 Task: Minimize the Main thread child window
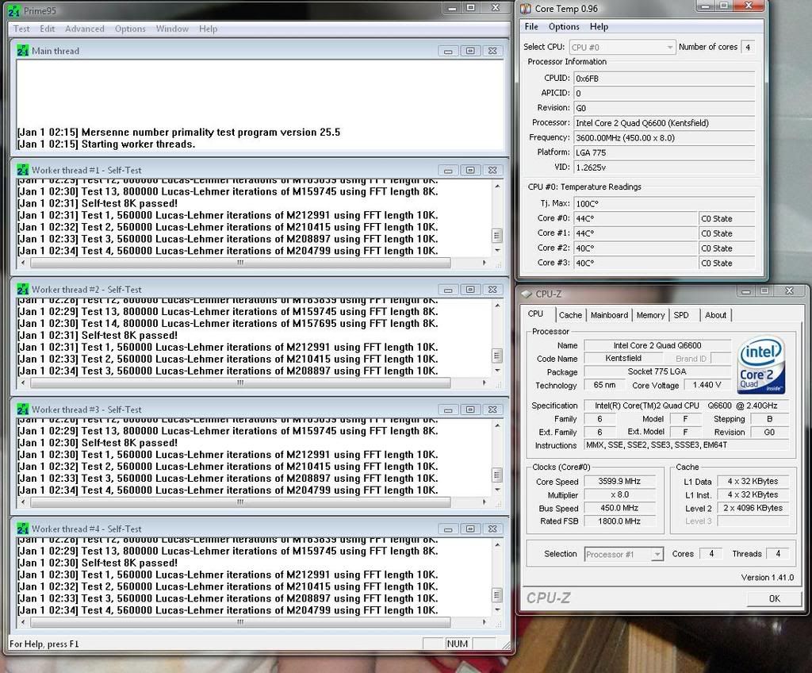point(448,51)
